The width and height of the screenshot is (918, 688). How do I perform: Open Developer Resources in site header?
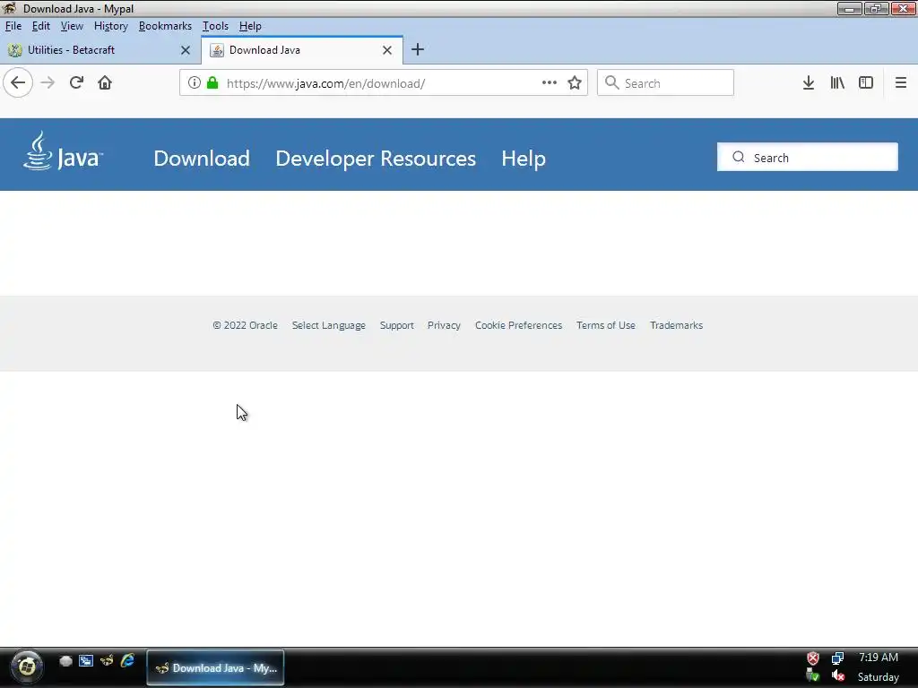[376, 158]
